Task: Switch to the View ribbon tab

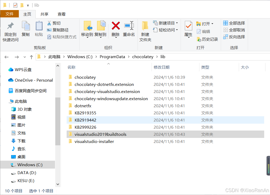Action: 61,14
